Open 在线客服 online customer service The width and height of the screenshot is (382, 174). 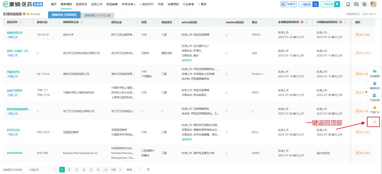pos(375,73)
